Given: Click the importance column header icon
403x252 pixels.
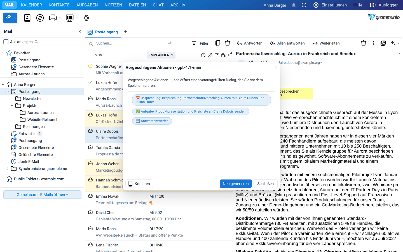Looking at the screenshot, I should (x=203, y=55).
